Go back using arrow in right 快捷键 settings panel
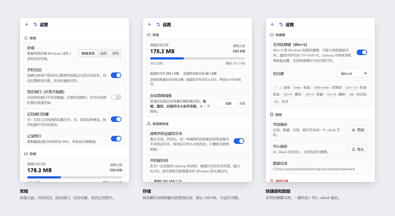Image resolution: width=395 pixels, height=216 pixels. tap(272, 25)
